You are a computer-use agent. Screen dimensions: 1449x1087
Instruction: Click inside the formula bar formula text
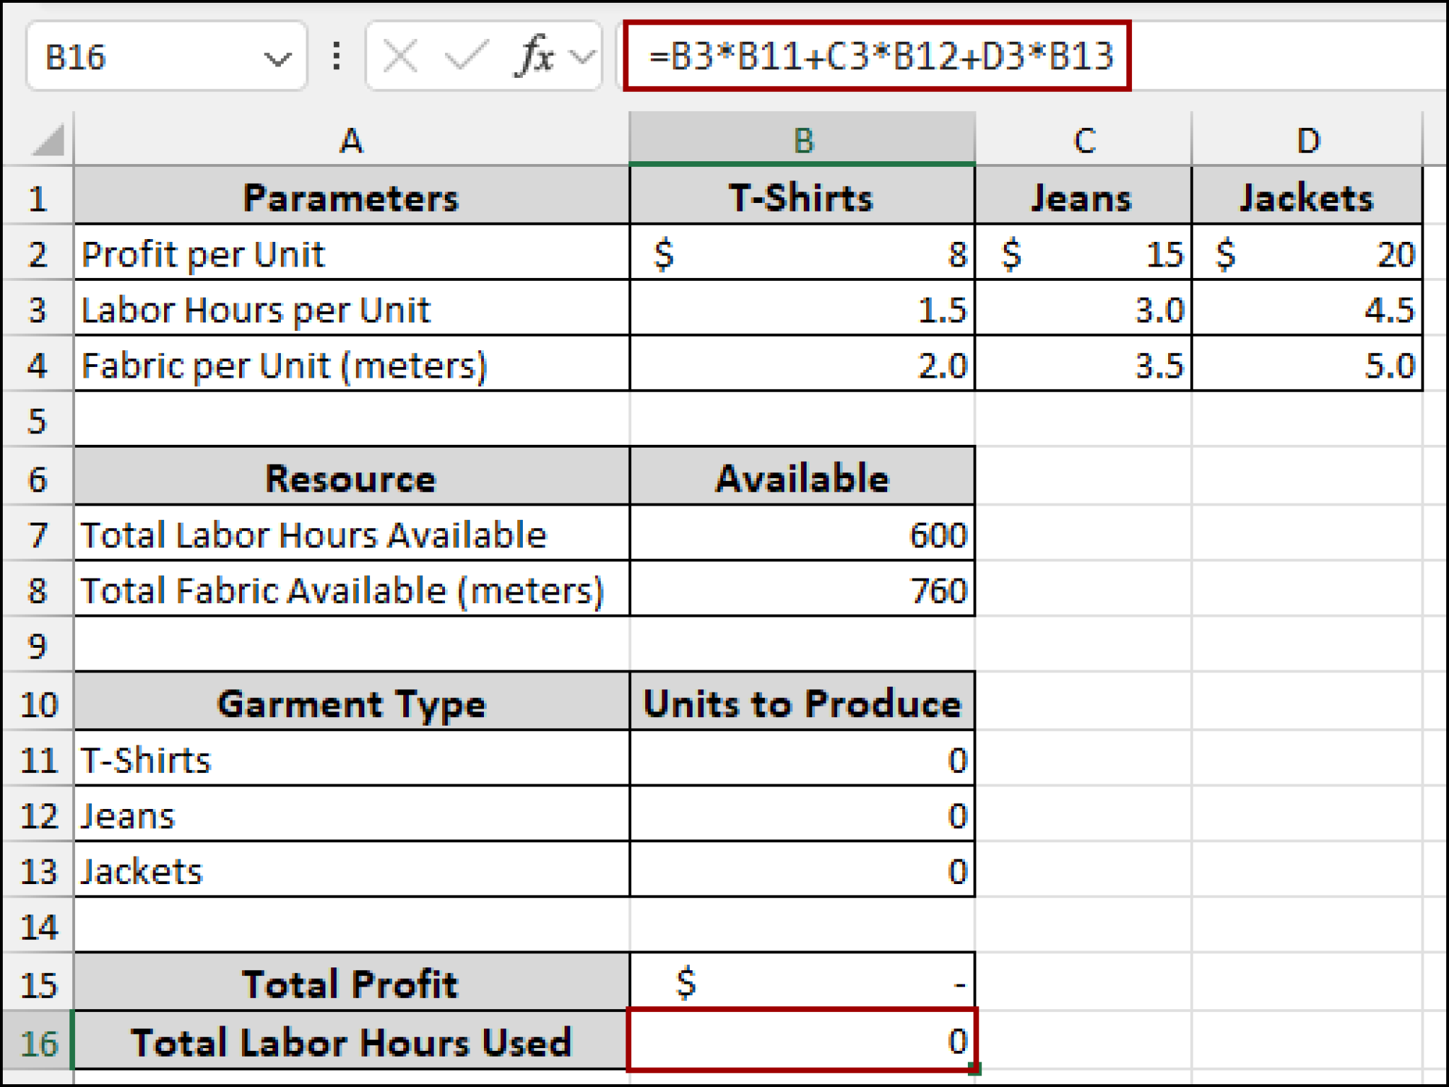coord(877,57)
